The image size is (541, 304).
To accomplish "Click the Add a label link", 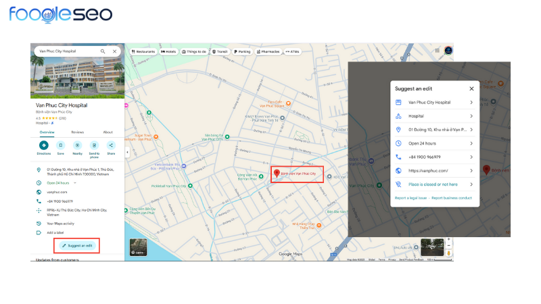I will 55,232.
